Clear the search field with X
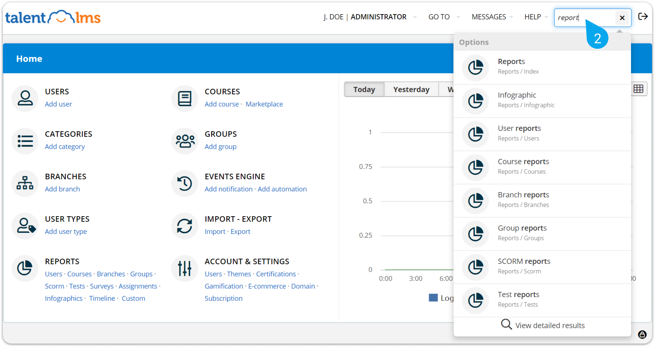The image size is (655, 347). point(622,18)
